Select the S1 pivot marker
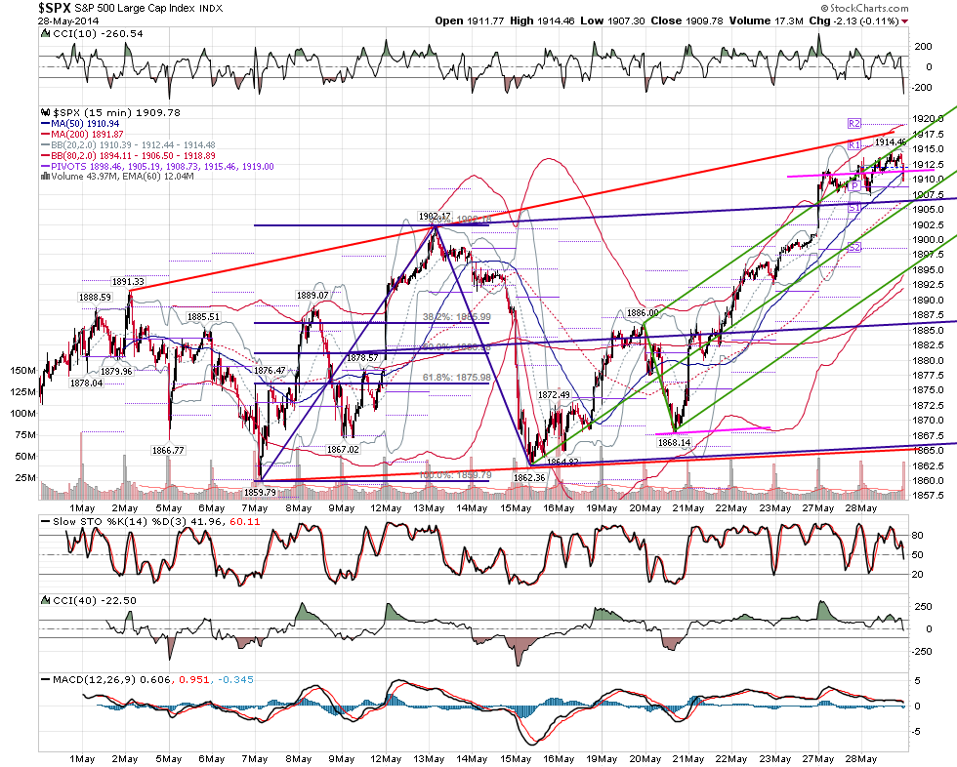This screenshot has width=957, height=767. [854, 208]
